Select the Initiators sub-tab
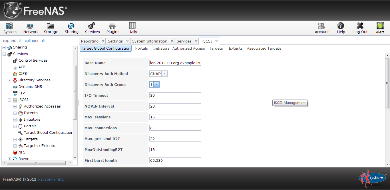Image resolution: width=390 pixels, height=190 pixels. pyautogui.click(x=161, y=48)
